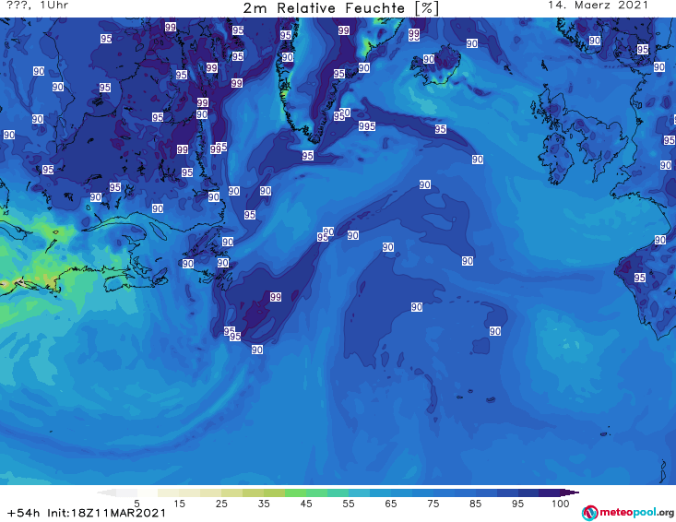676x522 pixels.
Task: Click the overlapping "995" contour label near Greenland
Action: point(367,125)
